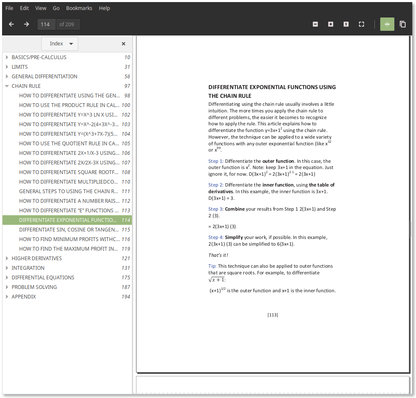Collapse the CHAIN RULE section
Viewport: 416px width, 398px height.
tap(7, 86)
